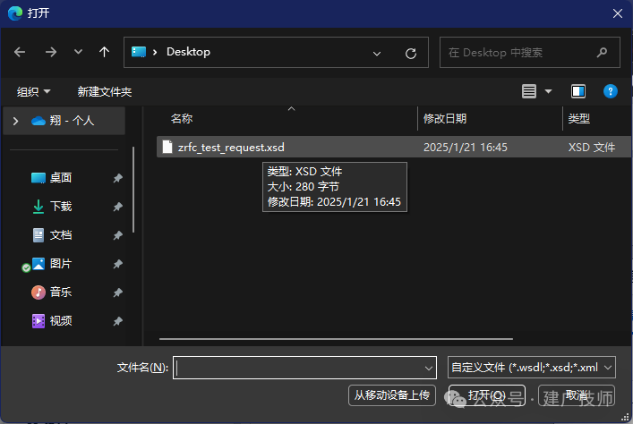Click the XSD 文件 type cell

point(592,148)
